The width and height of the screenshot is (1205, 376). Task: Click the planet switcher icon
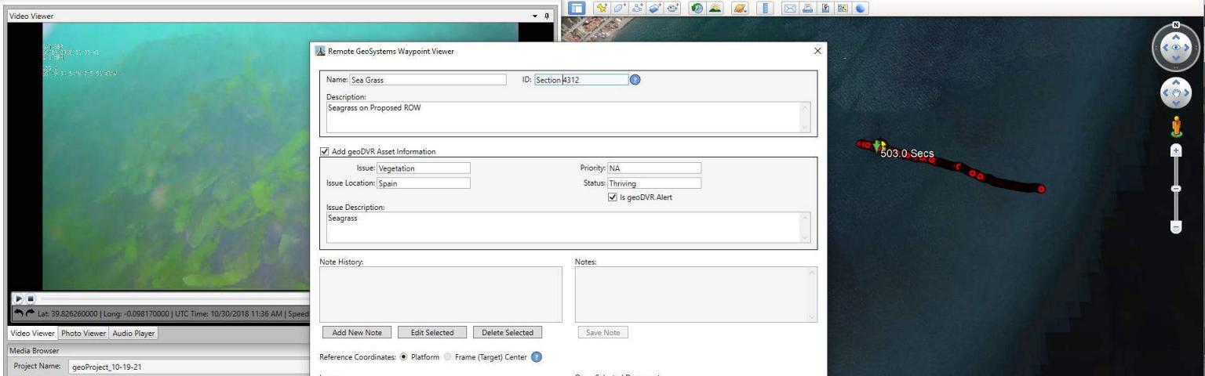point(741,8)
